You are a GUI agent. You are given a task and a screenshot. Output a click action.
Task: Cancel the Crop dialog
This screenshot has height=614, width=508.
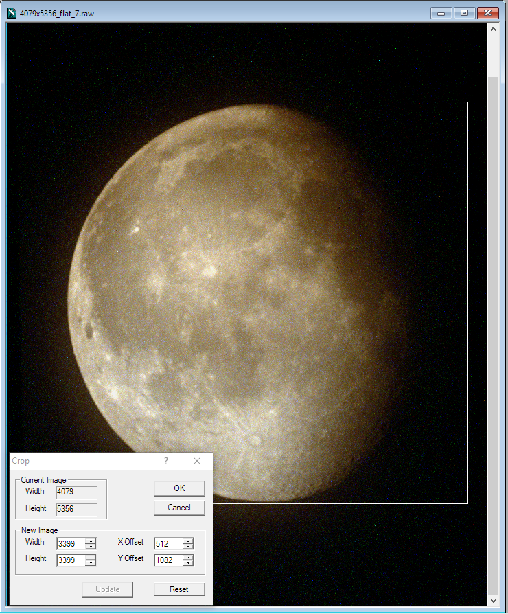179,508
